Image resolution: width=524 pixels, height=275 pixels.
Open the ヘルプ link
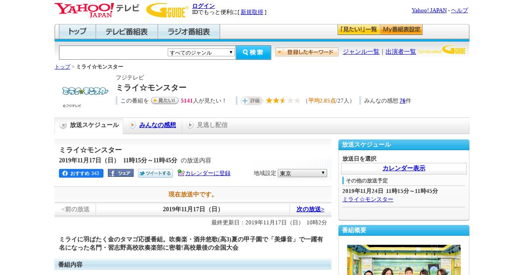459,10
